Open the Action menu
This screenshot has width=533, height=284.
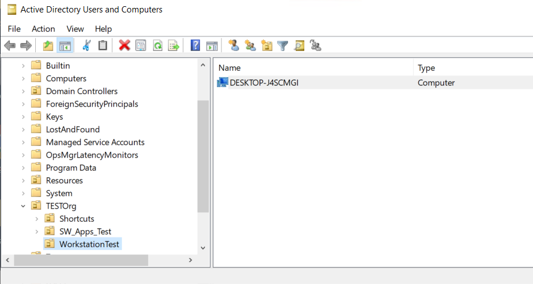43,29
